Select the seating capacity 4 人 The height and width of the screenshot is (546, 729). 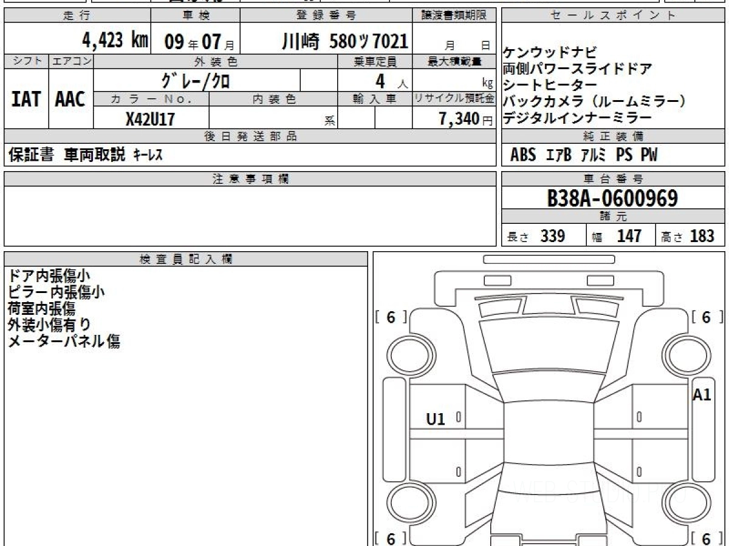click(x=391, y=81)
